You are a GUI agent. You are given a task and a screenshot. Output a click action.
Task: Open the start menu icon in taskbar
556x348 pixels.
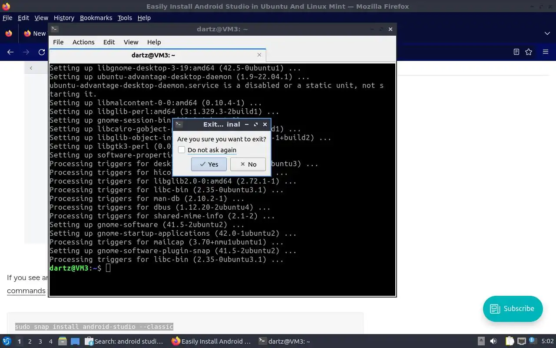[x=7, y=341]
